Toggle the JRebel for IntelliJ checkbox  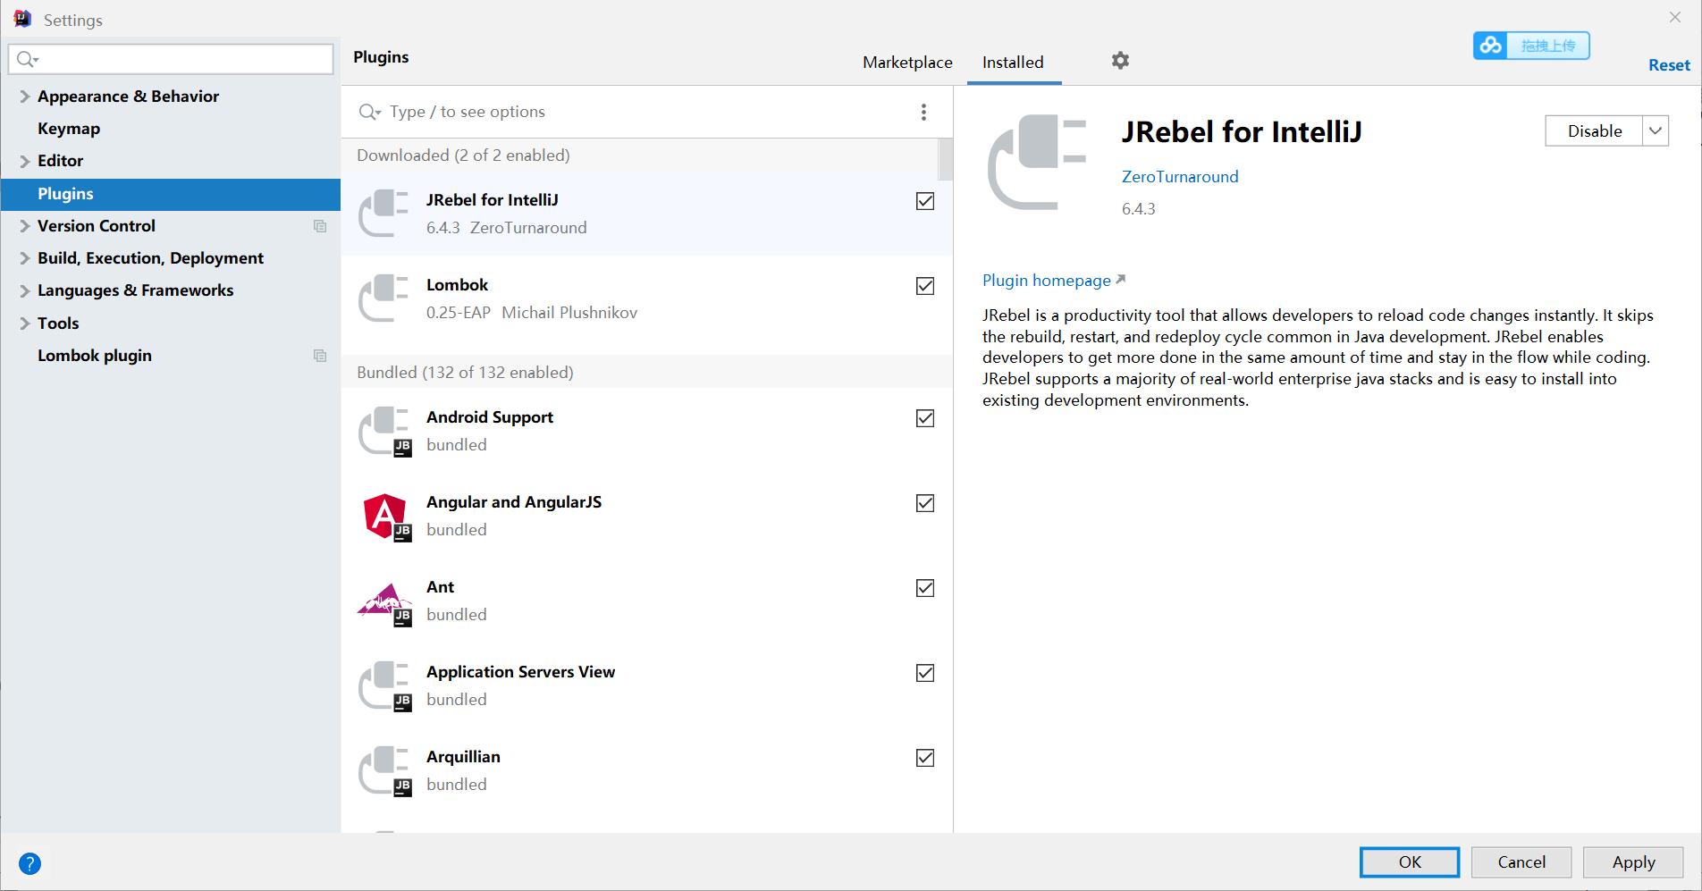(x=925, y=201)
